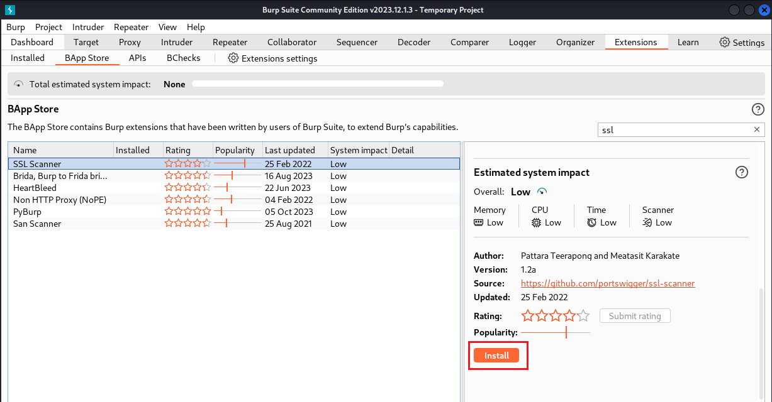
Task: Switch to the Repeater tab
Action: click(x=230, y=42)
